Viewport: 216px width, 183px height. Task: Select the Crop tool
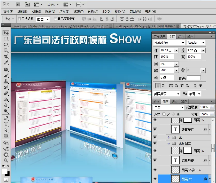(x=6, y=57)
